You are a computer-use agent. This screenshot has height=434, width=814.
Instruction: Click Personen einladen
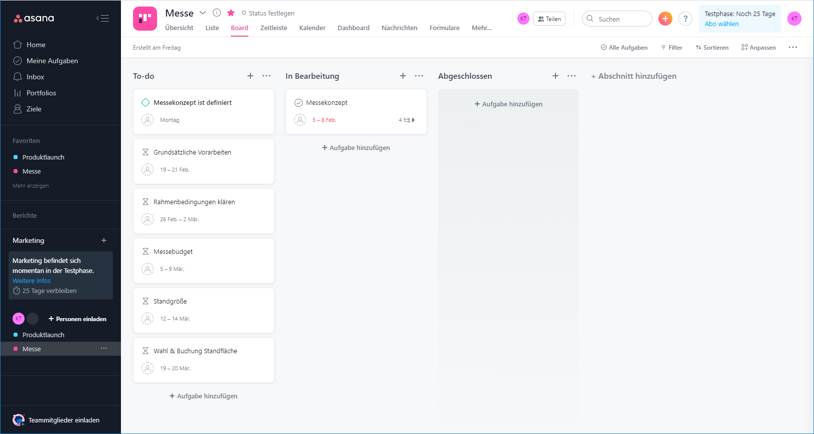(77, 319)
